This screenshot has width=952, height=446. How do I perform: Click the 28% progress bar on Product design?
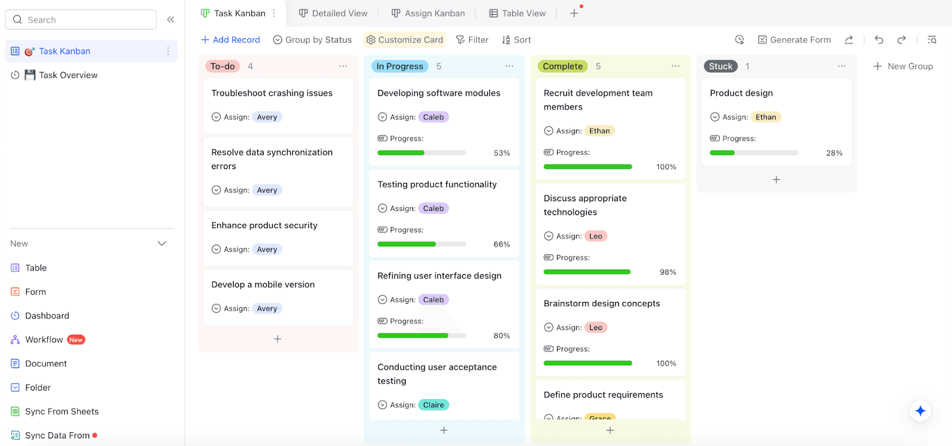[754, 153]
